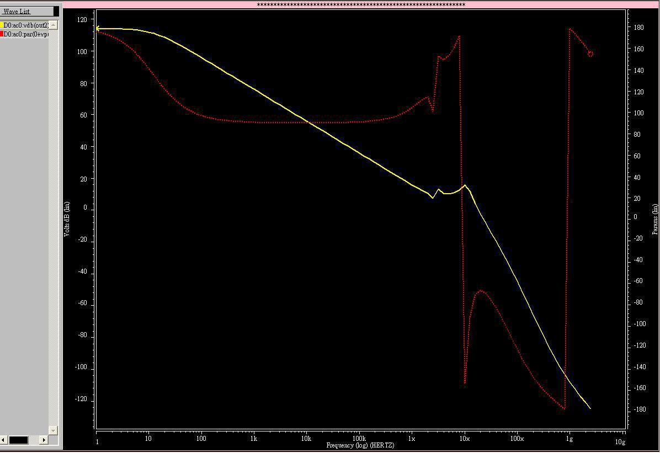This screenshot has height=453, width=660.
Task: Click the yellow color swatch for vdb(out2)
Action: coord(2,25)
